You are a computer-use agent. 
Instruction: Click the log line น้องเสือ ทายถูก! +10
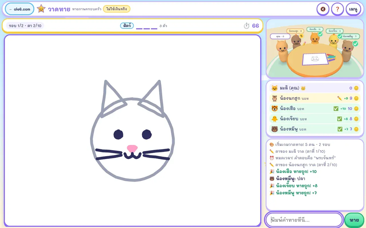293,172
